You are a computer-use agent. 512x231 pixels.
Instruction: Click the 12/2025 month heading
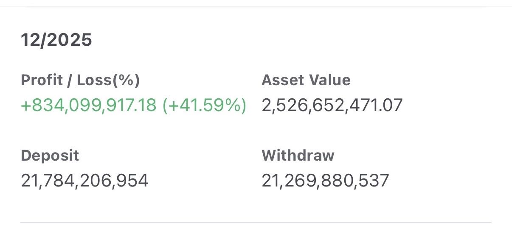pos(56,40)
